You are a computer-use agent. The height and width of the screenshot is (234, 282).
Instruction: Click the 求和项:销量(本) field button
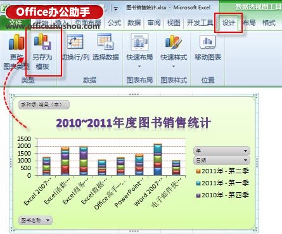point(44,104)
